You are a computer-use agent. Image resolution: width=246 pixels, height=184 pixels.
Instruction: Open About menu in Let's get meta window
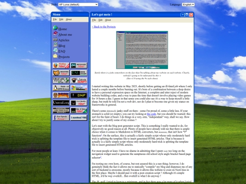point(108,20)
